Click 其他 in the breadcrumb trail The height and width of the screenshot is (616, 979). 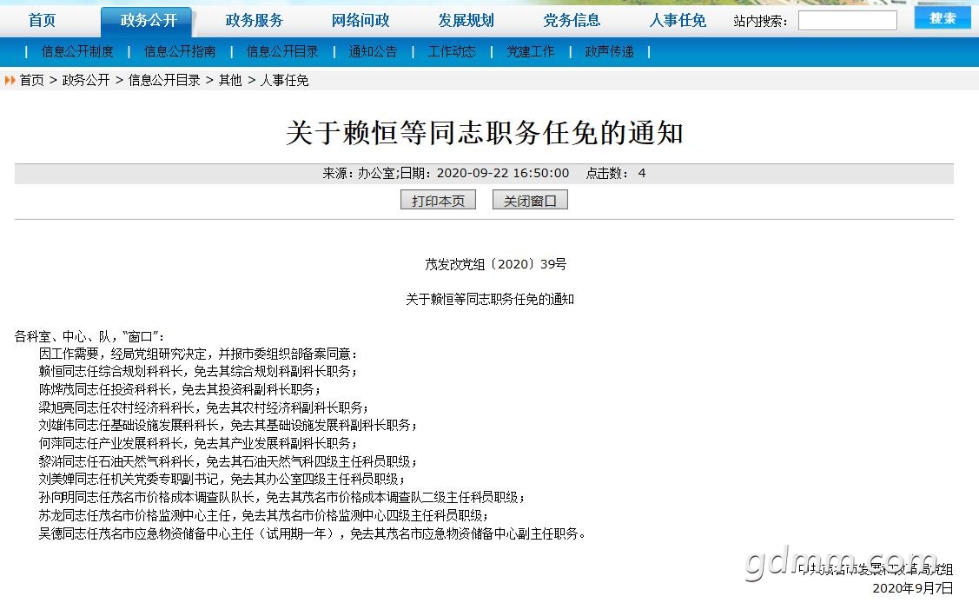(x=229, y=80)
